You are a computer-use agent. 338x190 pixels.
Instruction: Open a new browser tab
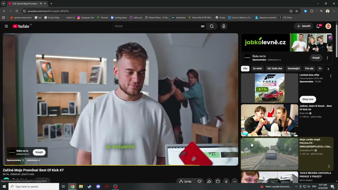coord(51,4)
